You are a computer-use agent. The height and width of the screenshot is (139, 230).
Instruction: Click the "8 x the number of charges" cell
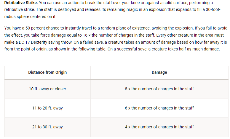click(x=159, y=89)
